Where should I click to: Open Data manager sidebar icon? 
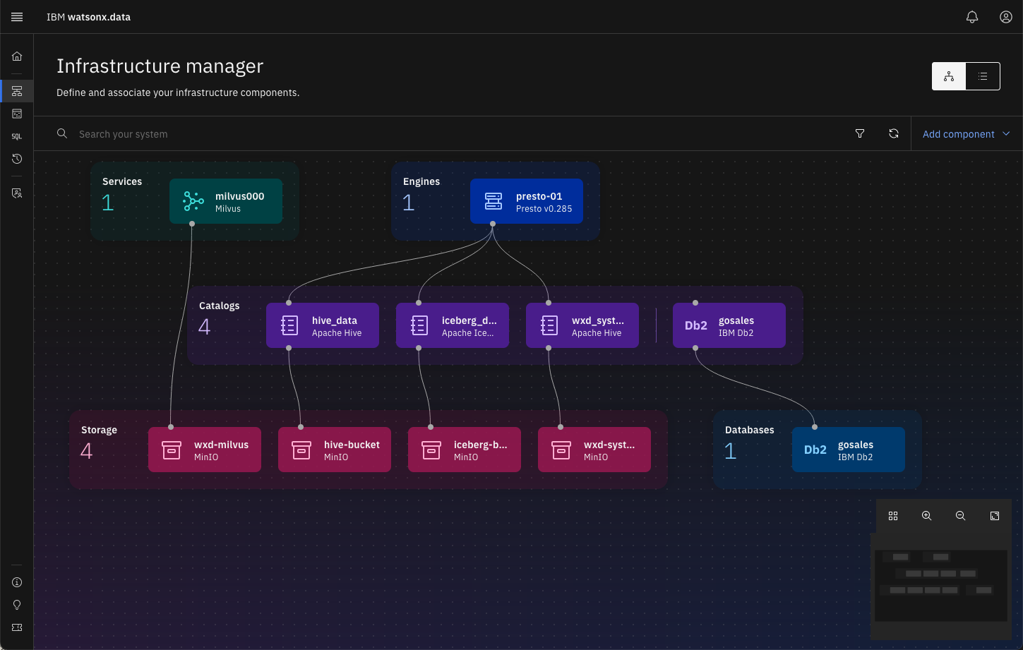(x=17, y=114)
